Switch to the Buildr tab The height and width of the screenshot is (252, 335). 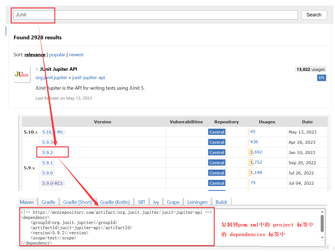pos(222,202)
